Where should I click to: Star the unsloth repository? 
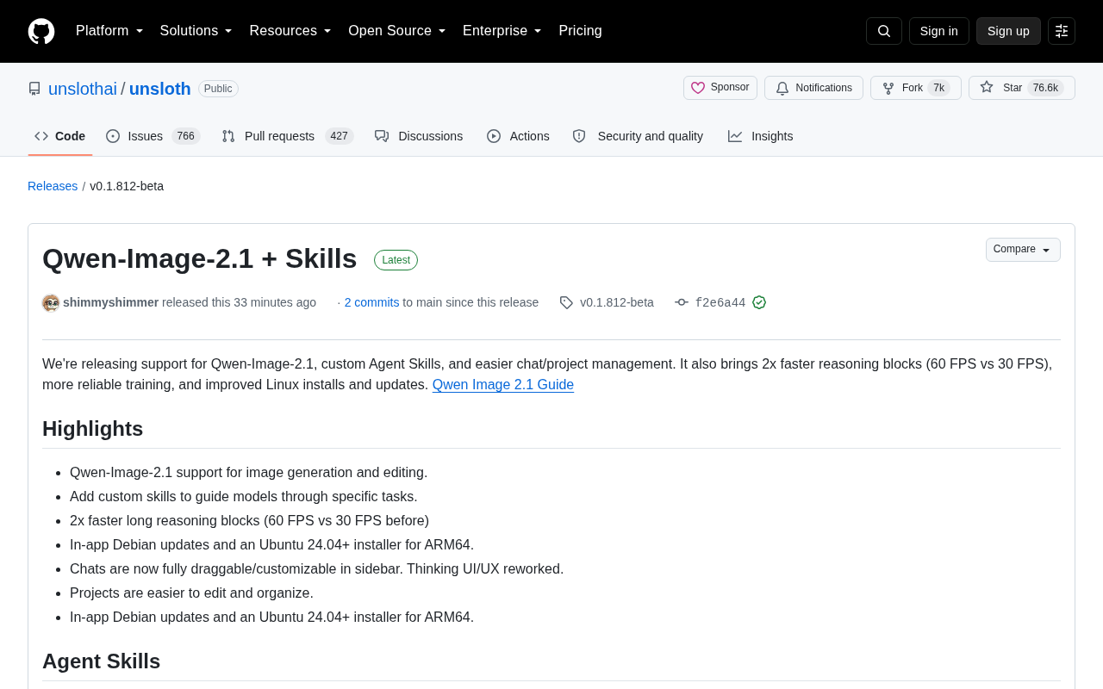[x=1022, y=88]
